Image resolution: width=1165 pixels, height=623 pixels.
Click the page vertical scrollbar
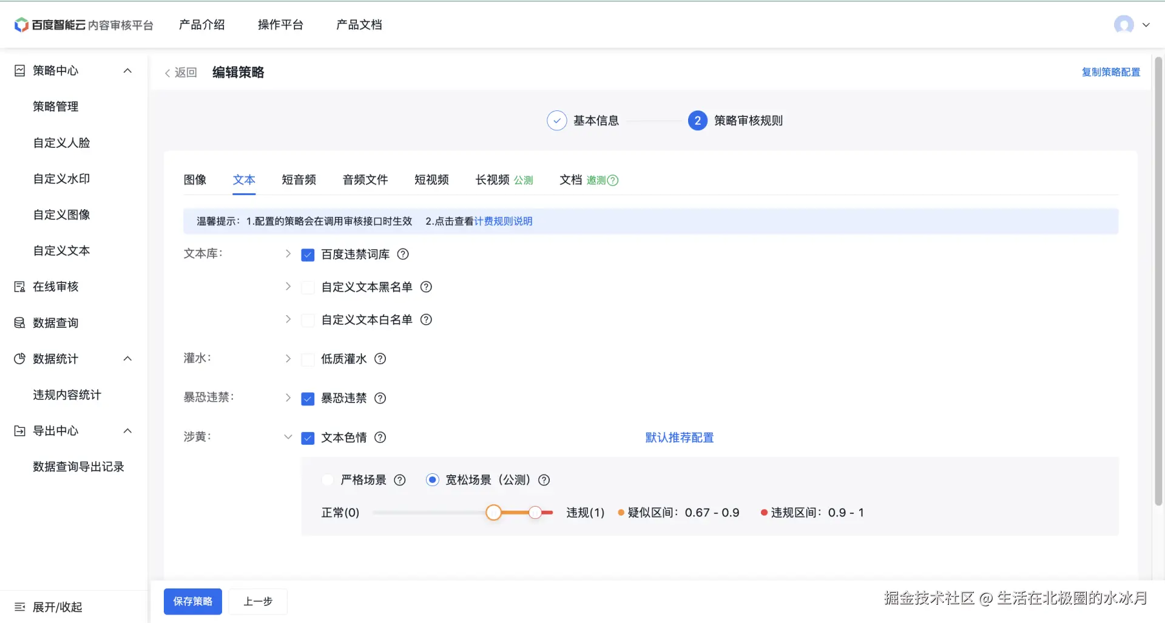[x=1158, y=281]
